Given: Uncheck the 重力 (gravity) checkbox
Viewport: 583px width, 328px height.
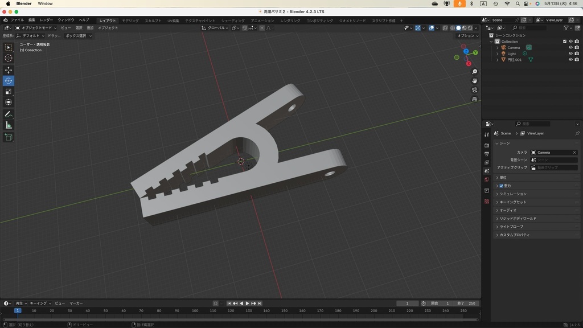Looking at the screenshot, I should pyautogui.click(x=502, y=186).
